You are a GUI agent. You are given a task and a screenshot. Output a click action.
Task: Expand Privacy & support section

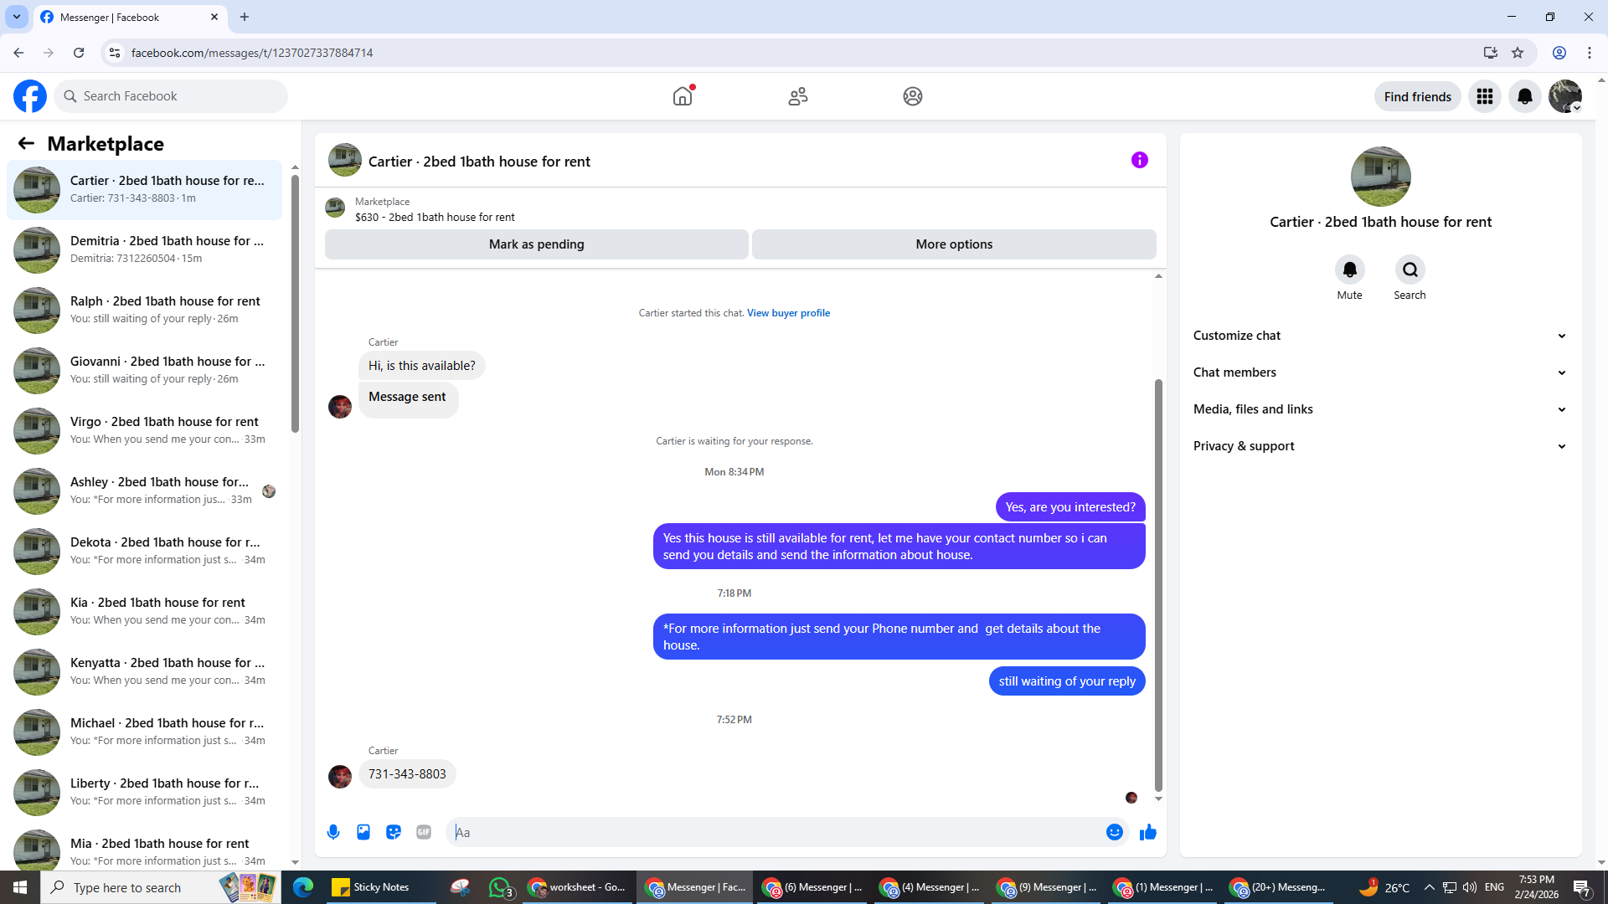(x=1379, y=446)
